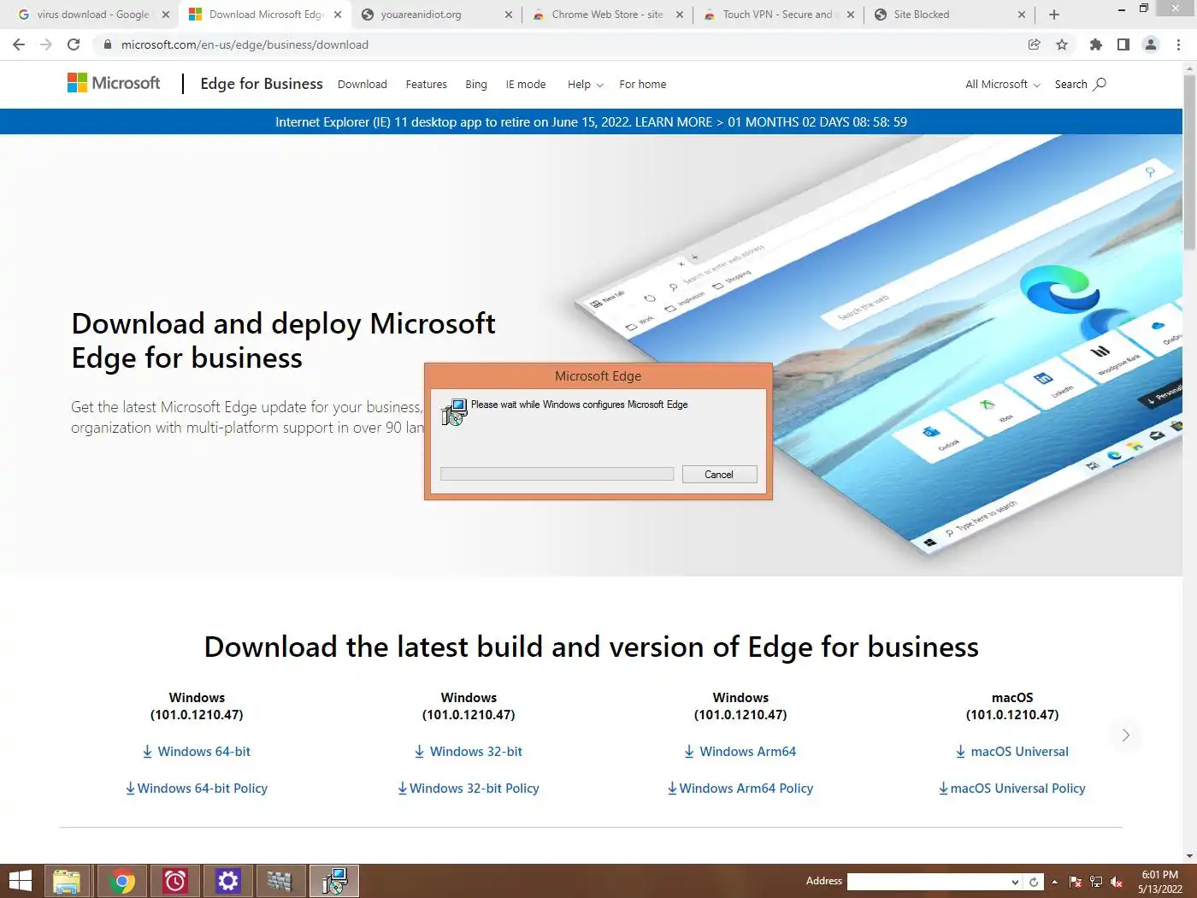Open the Windows Start button
The image size is (1197, 898).
(20, 881)
